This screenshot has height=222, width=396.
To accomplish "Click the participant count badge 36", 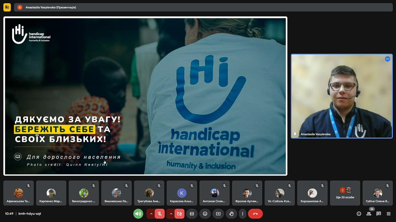I will [372, 209].
